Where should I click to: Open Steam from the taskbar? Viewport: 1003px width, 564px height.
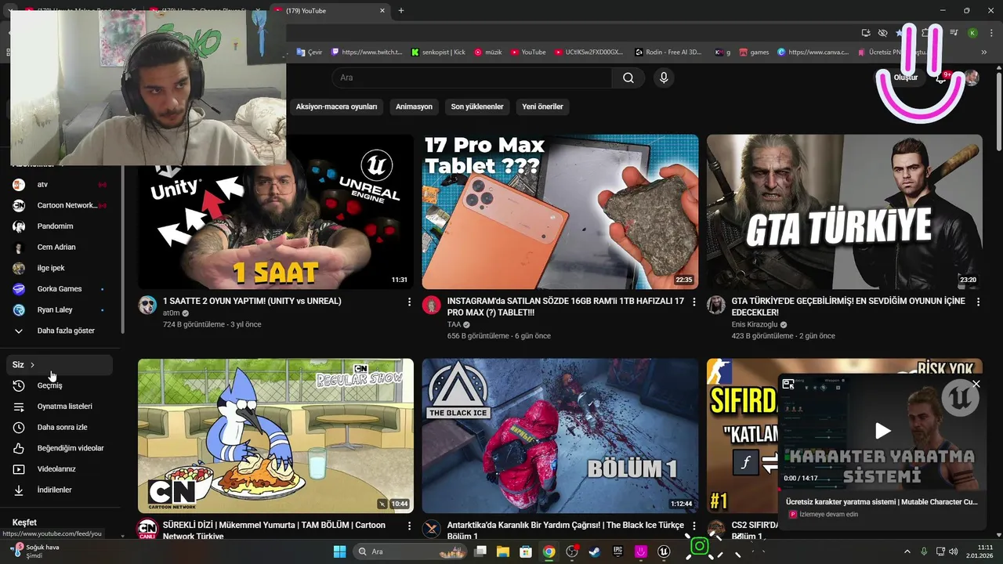coord(595,551)
